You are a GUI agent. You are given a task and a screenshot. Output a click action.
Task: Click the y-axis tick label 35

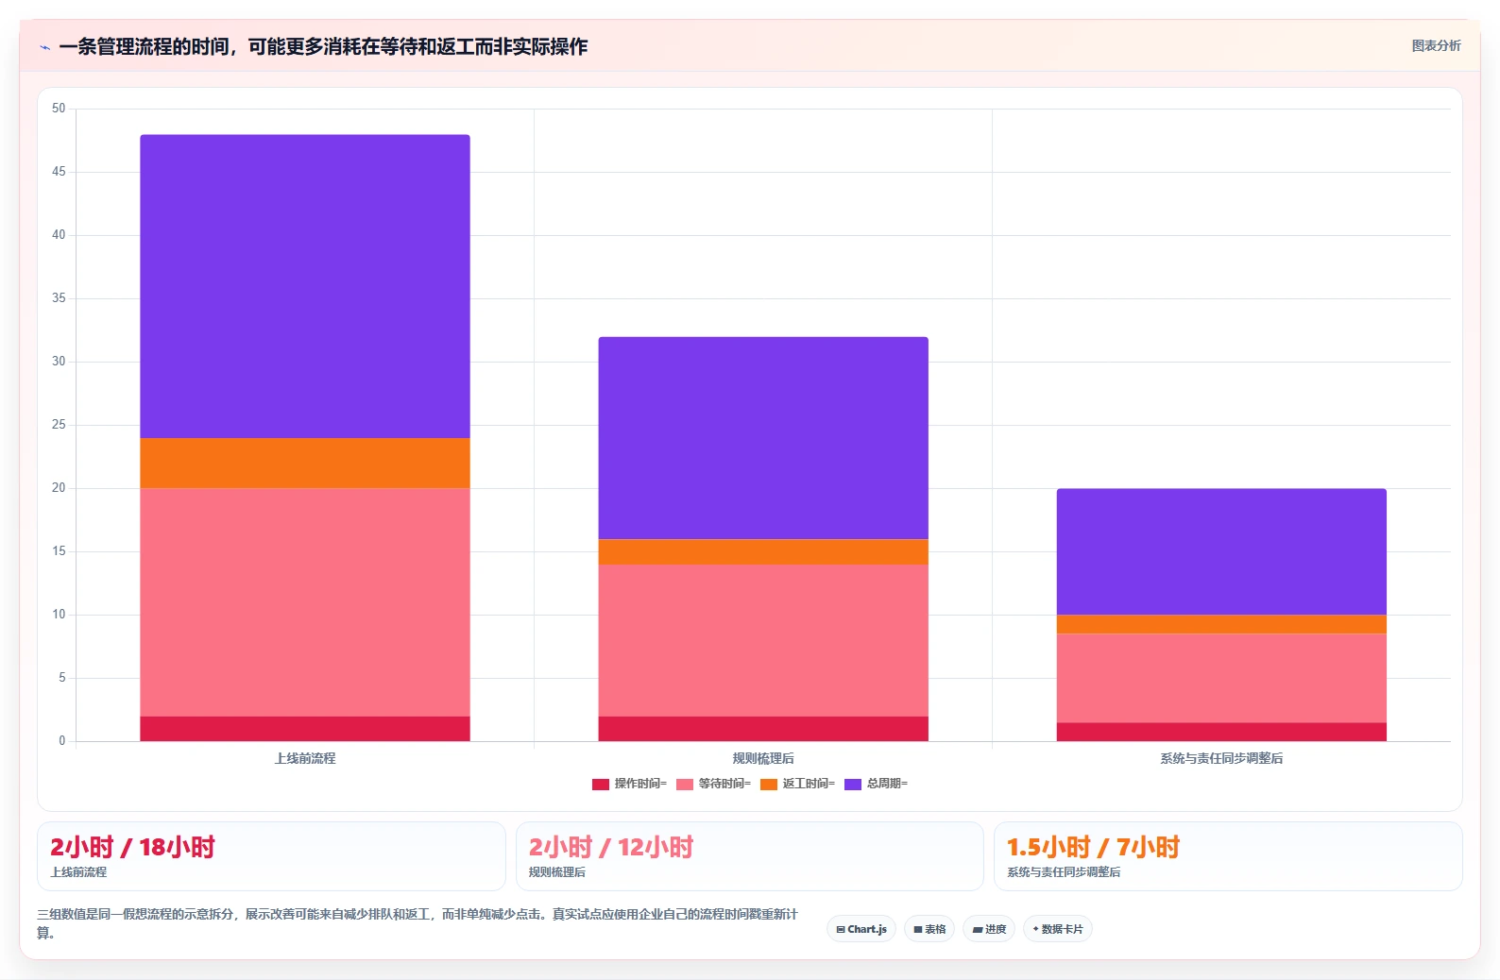59,298
